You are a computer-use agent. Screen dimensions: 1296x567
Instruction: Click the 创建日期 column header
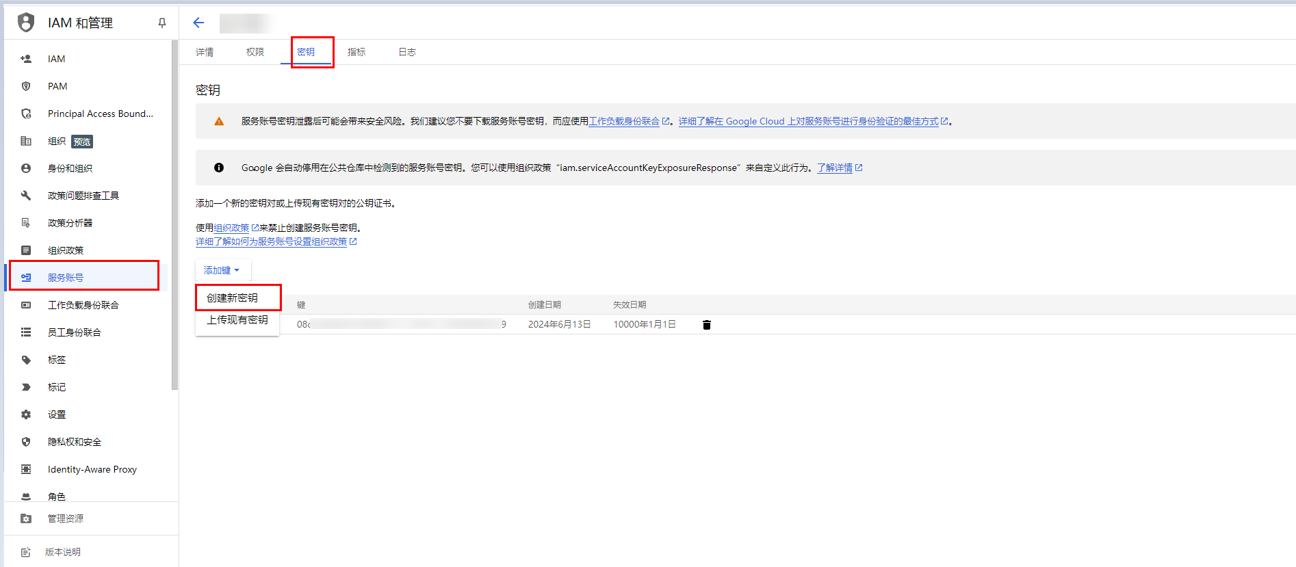pyautogui.click(x=545, y=305)
